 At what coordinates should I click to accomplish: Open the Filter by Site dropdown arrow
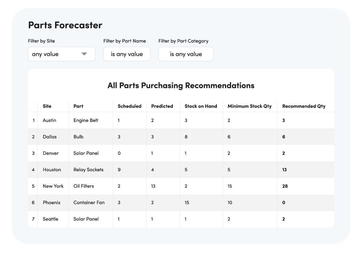coord(84,54)
